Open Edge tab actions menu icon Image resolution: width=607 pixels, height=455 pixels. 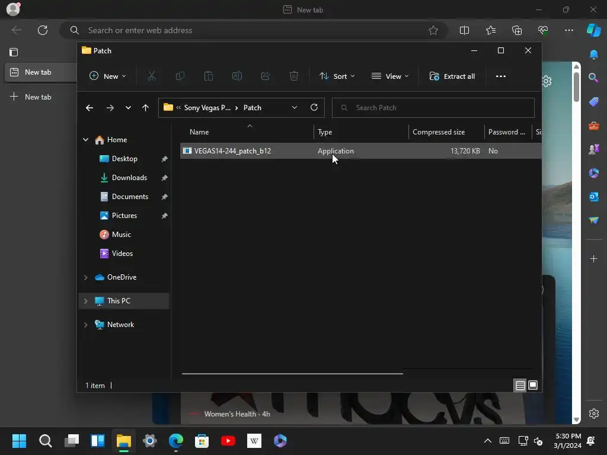click(x=14, y=52)
